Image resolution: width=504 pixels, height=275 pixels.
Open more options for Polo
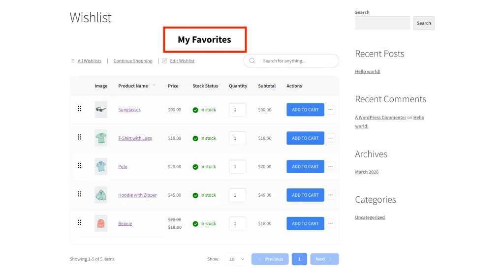click(x=330, y=166)
